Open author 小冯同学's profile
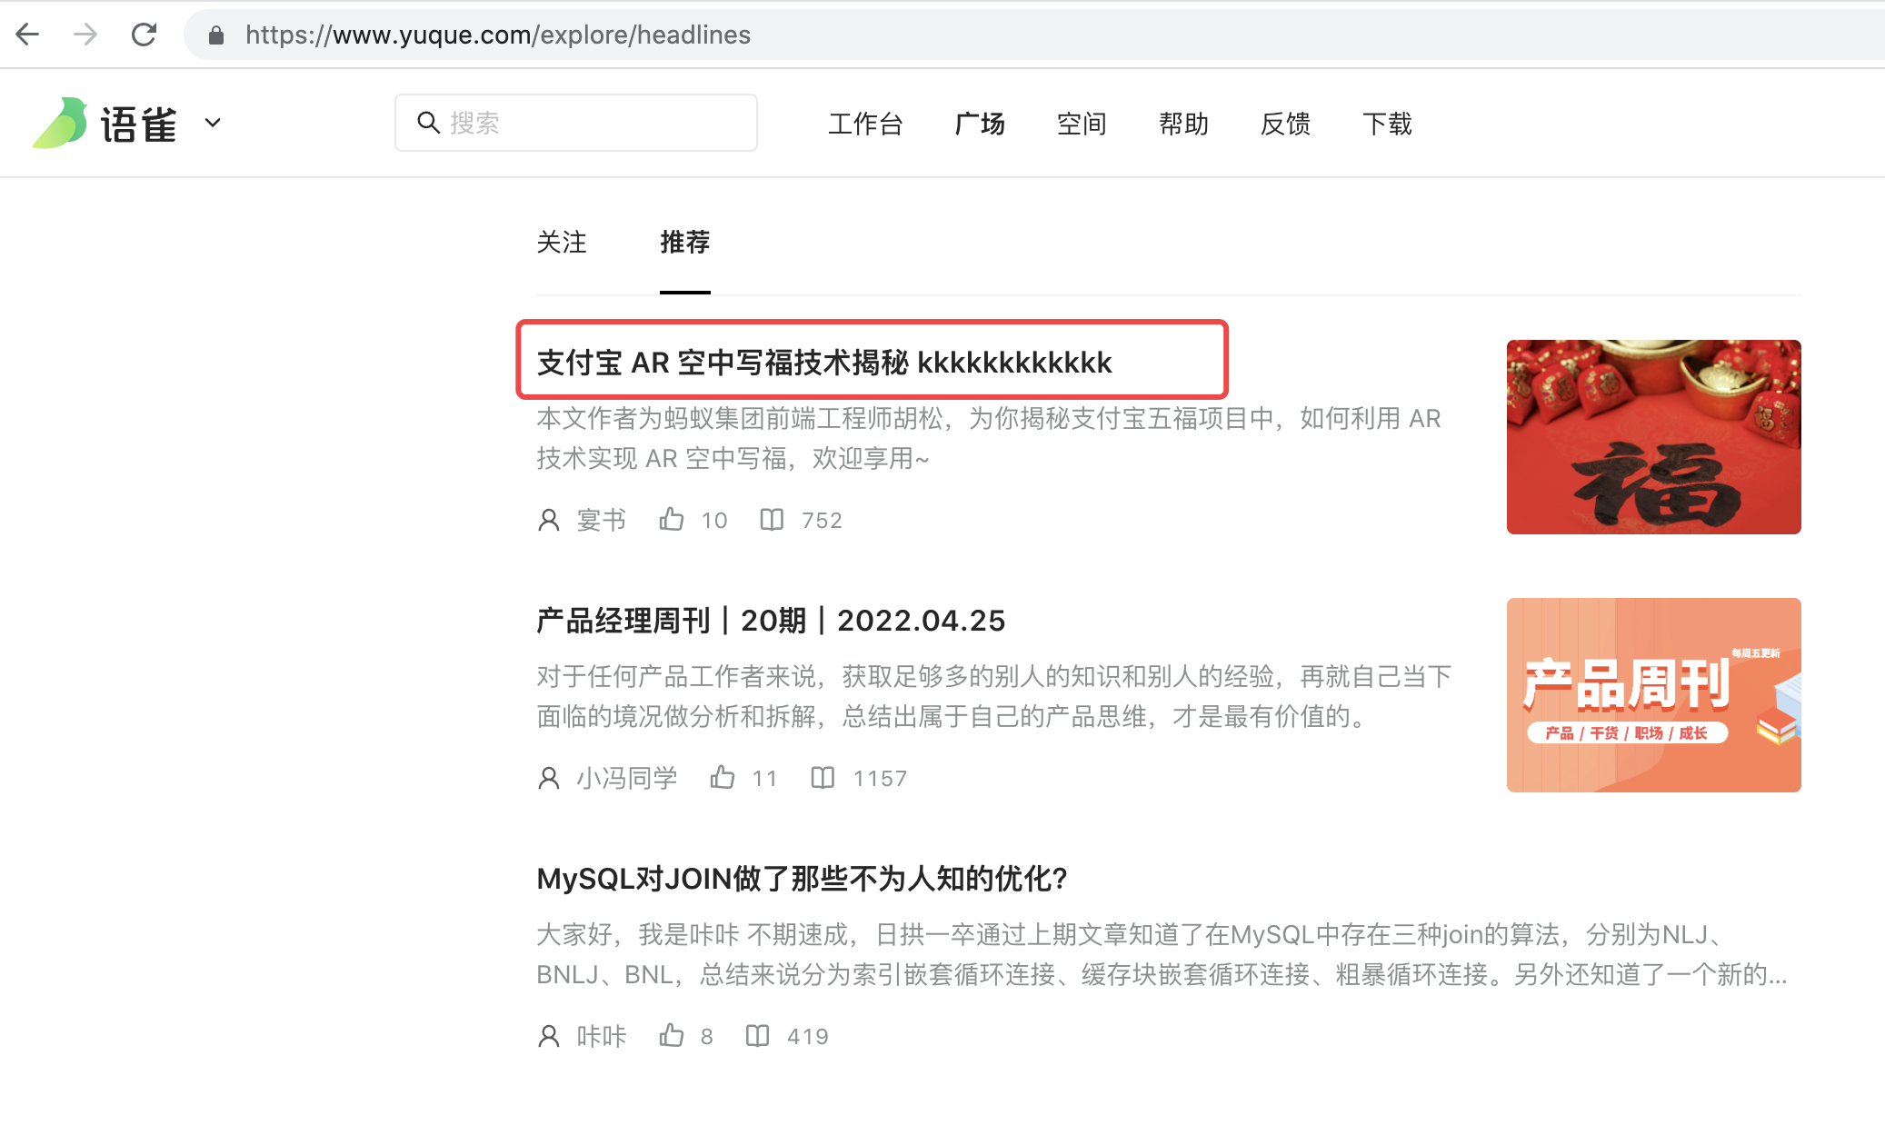This screenshot has width=1885, height=1125. coord(626,778)
